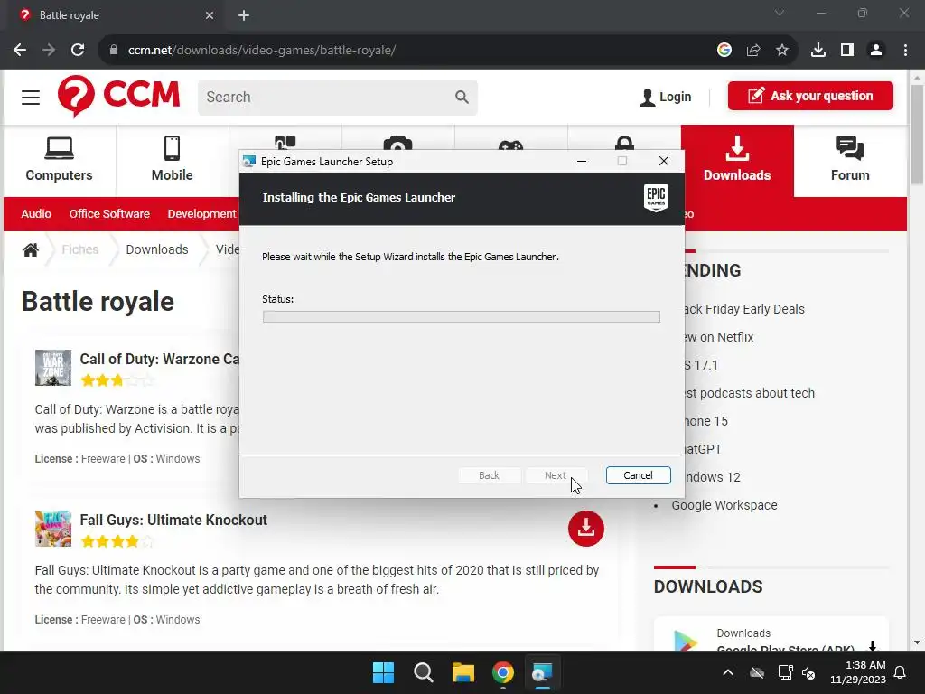The height and width of the screenshot is (694, 925).
Task: Open the hamburger menu on CCM
Action: [x=31, y=98]
